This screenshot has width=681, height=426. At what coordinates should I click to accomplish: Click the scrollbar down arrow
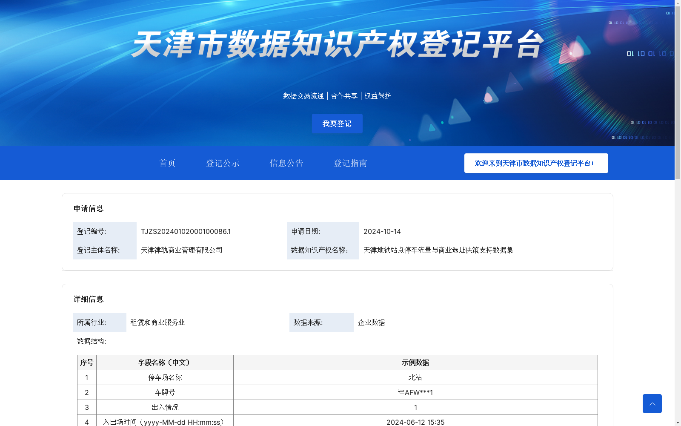(678, 423)
